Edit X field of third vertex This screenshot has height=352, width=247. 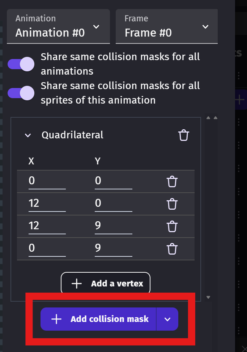[x=47, y=226]
